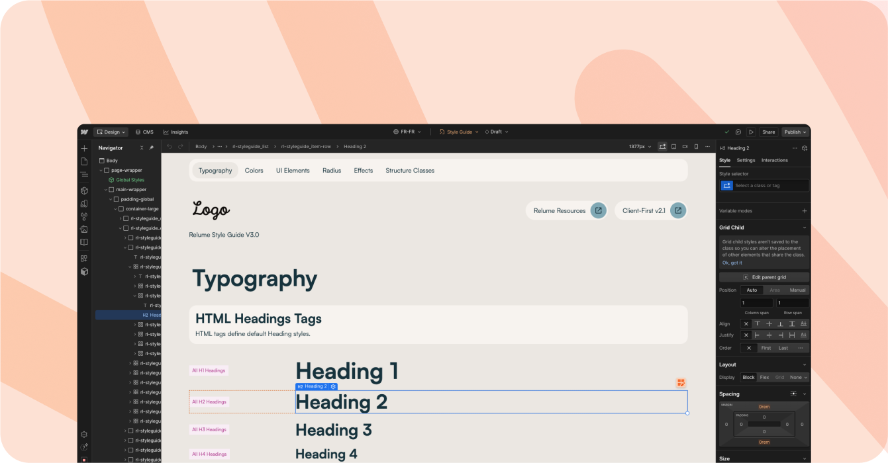
Task: Click Edit parent grid button
Action: point(764,277)
